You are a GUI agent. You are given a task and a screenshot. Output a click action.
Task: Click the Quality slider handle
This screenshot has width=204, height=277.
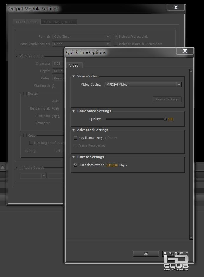click(x=165, y=119)
